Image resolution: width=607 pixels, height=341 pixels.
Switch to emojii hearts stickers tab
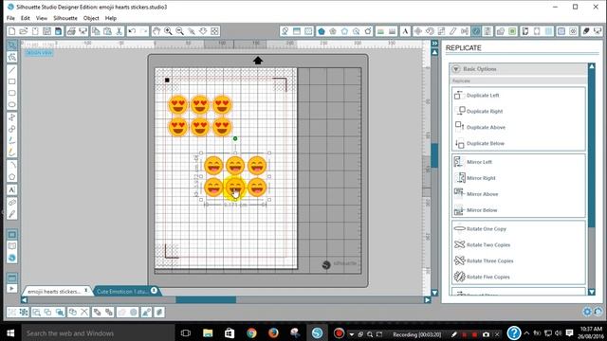[x=54, y=292]
